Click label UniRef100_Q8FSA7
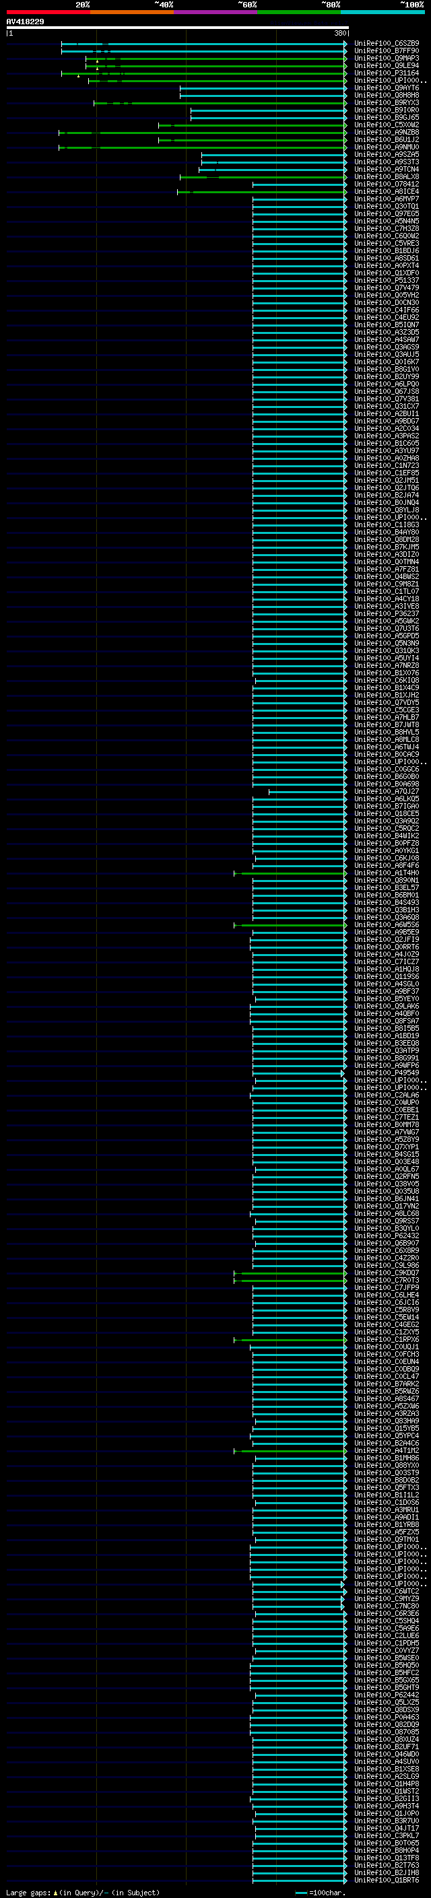 387,1021
